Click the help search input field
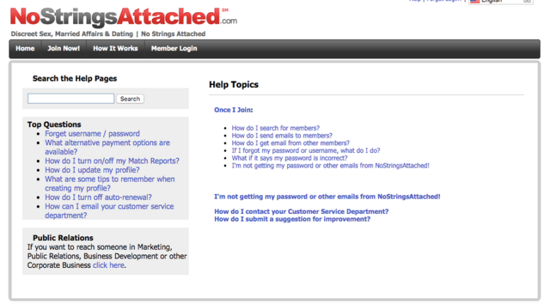 pyautogui.click(x=71, y=98)
